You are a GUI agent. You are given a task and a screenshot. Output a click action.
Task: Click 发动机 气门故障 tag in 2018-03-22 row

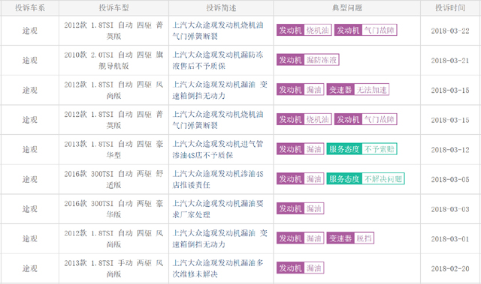[x=366, y=30]
